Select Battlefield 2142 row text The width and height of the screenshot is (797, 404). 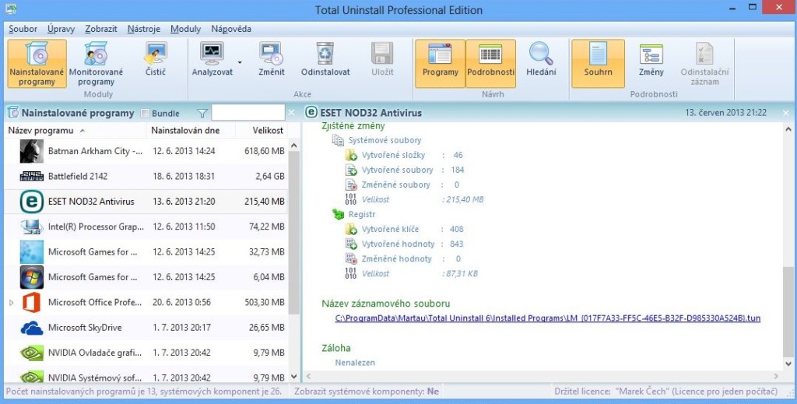click(78, 177)
